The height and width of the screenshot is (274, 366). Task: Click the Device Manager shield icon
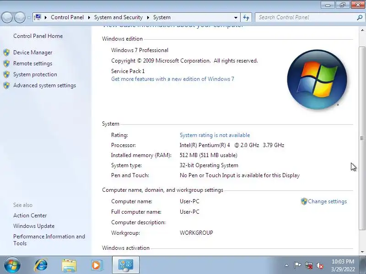(6, 53)
